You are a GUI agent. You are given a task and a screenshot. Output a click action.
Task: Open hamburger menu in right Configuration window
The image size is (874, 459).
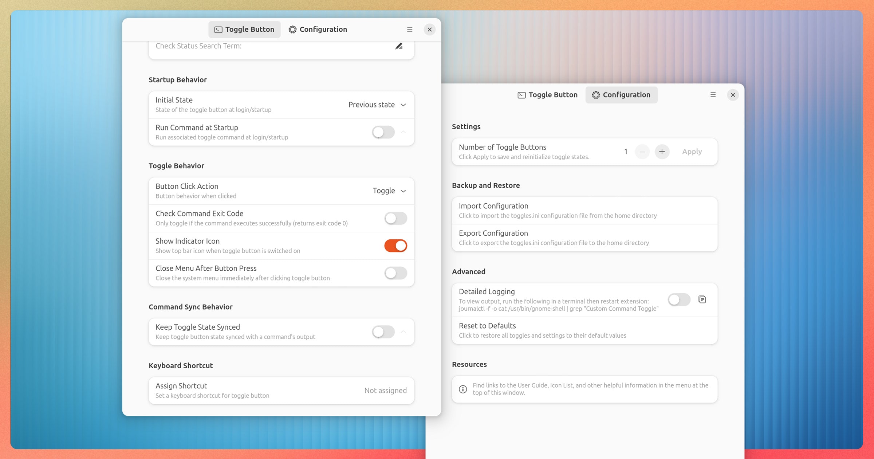[x=713, y=95]
